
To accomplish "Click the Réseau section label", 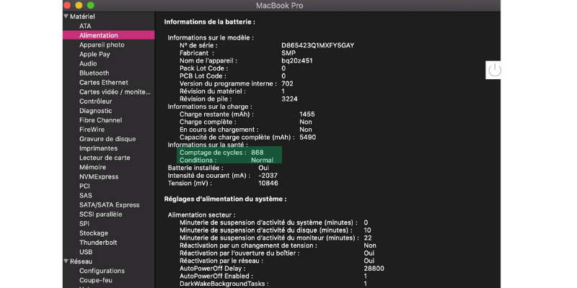I will click(x=81, y=261).
